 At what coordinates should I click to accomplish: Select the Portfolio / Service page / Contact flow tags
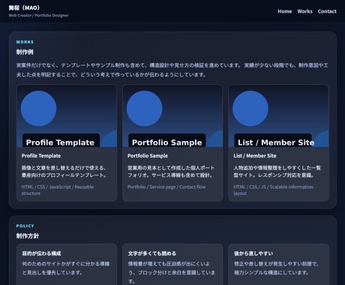pyautogui.click(x=166, y=187)
